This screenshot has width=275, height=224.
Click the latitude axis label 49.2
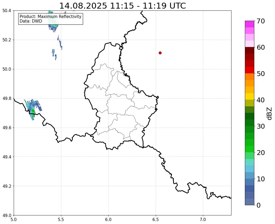tap(7, 186)
